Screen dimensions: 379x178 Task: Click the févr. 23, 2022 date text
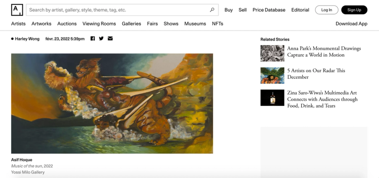coord(65,39)
